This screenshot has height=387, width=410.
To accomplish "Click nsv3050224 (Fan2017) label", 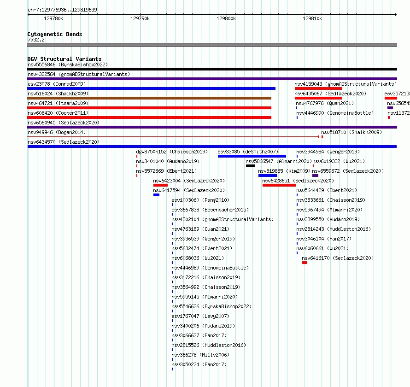I will 199,364.
